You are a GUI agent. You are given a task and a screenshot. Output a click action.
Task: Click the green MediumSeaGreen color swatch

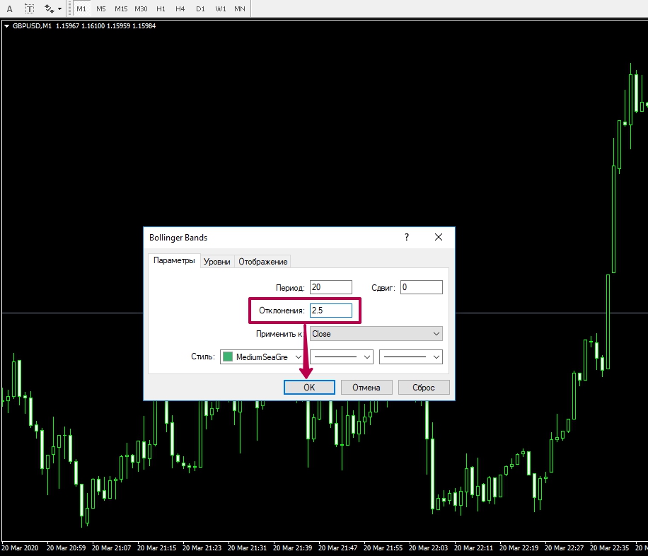tap(228, 357)
